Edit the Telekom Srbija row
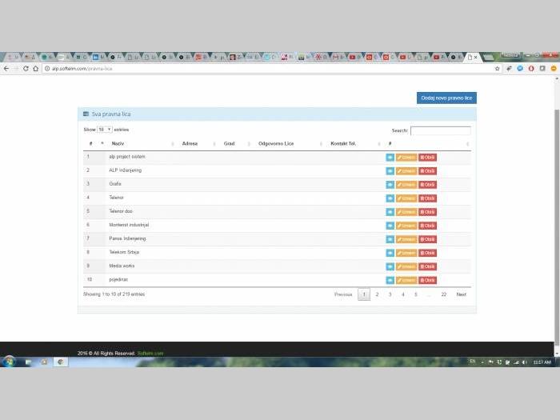Image resolution: width=560 pixels, height=420 pixels. tap(406, 253)
